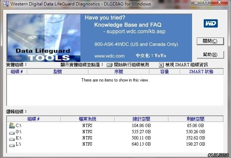Viewport: 231px width, 158px height.
Task: Click the 198.27 GB free space value
Action: (195, 144)
